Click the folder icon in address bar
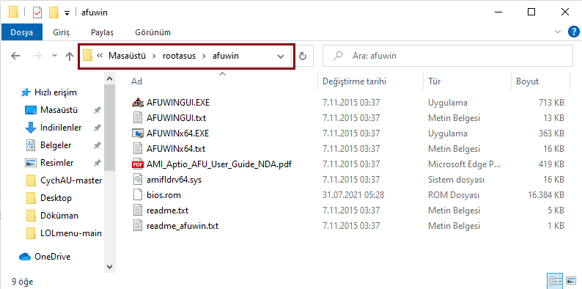This screenshot has height=289, width=582. pos(88,56)
